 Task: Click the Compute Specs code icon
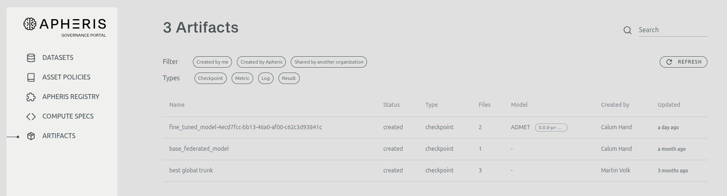tap(31, 117)
